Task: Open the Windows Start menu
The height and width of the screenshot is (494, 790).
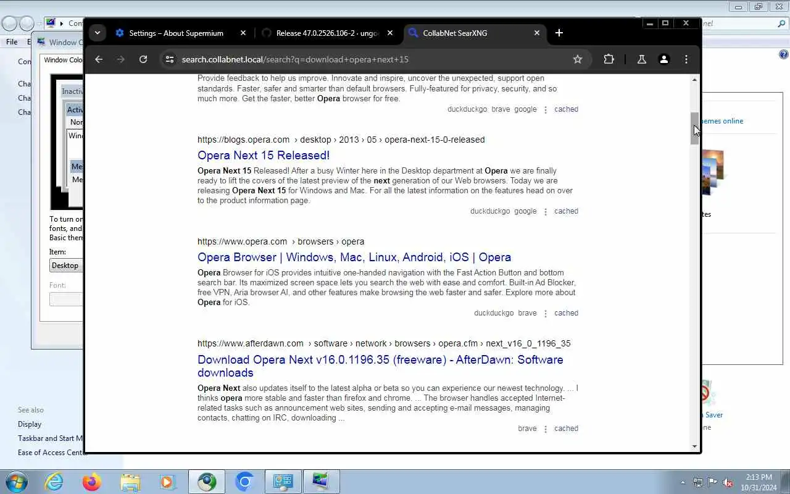Action: (x=16, y=482)
